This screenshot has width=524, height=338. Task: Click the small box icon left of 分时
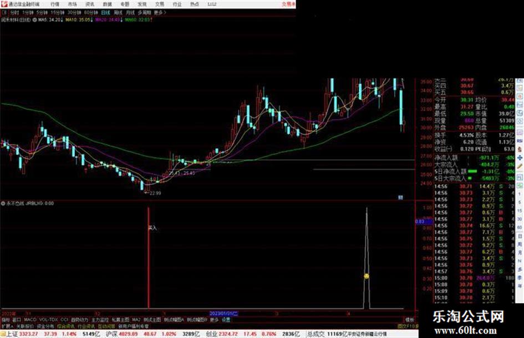point(4,12)
